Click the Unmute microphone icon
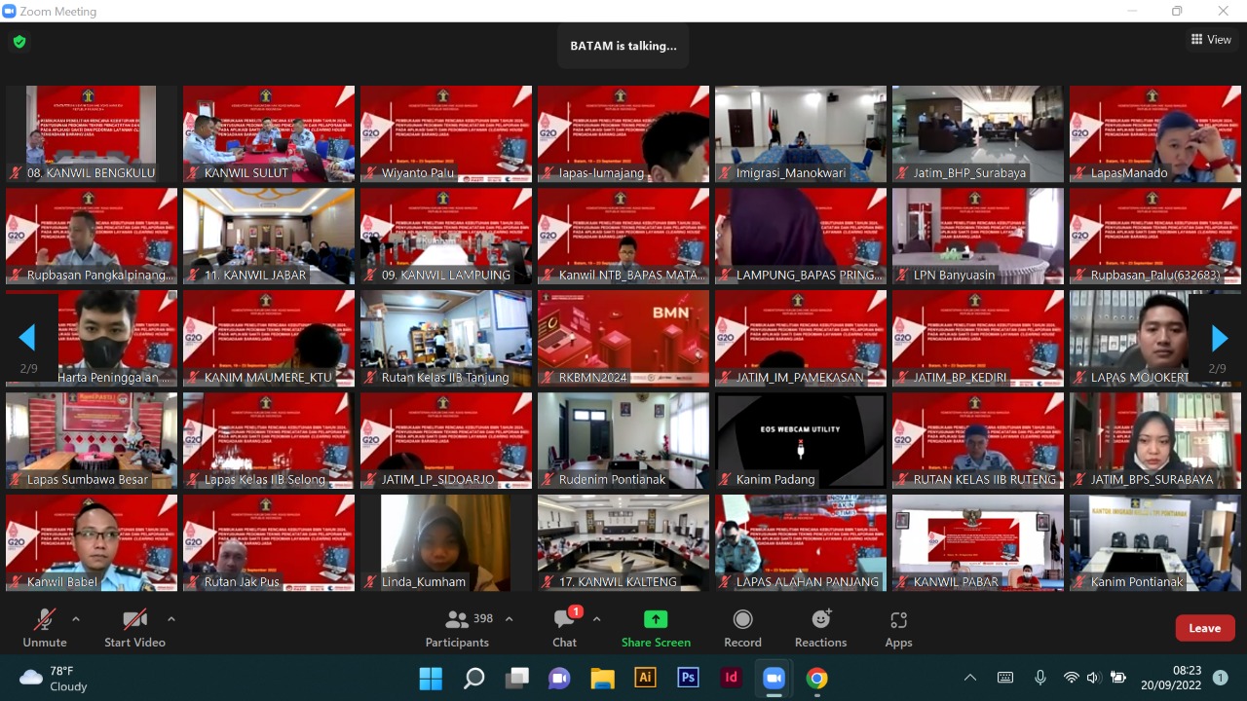 [45, 619]
